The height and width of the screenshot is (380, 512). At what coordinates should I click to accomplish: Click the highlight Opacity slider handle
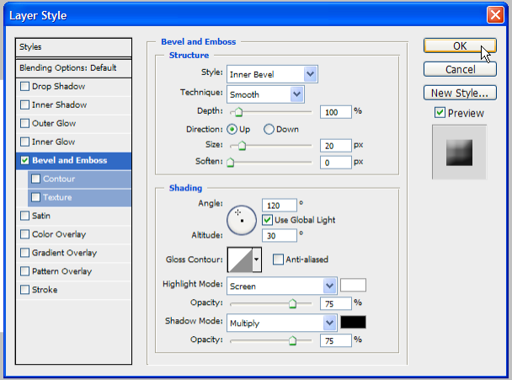click(292, 303)
